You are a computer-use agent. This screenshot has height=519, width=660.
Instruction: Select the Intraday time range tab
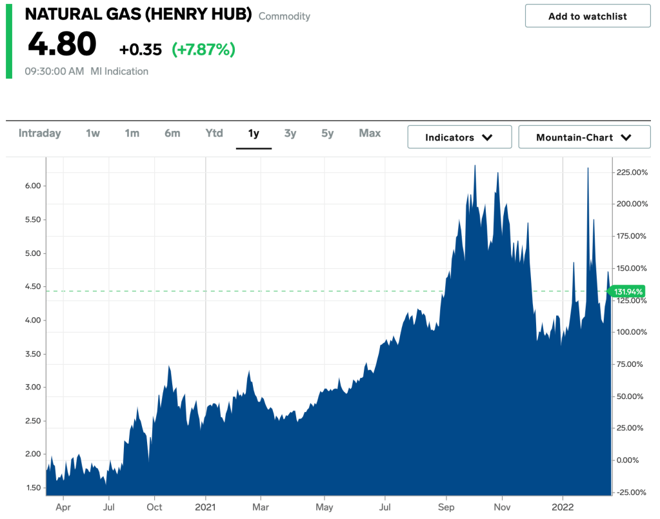[x=39, y=133]
